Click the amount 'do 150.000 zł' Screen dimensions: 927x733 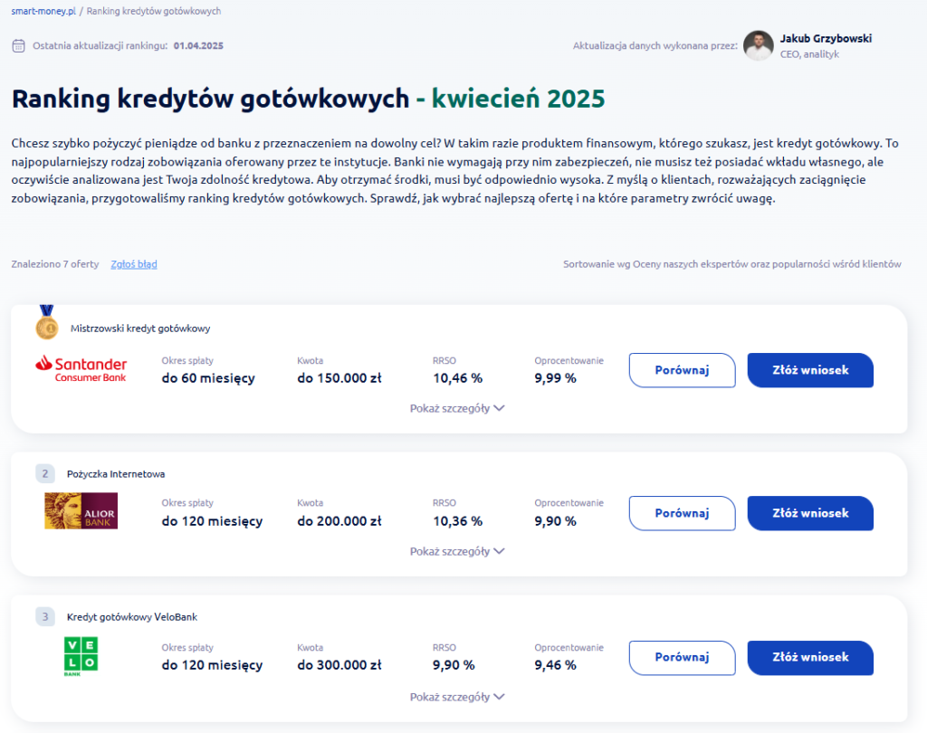coord(339,378)
